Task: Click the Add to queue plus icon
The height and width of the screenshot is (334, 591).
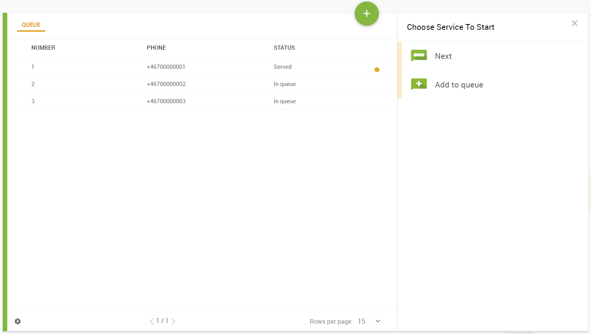Action: click(x=419, y=84)
